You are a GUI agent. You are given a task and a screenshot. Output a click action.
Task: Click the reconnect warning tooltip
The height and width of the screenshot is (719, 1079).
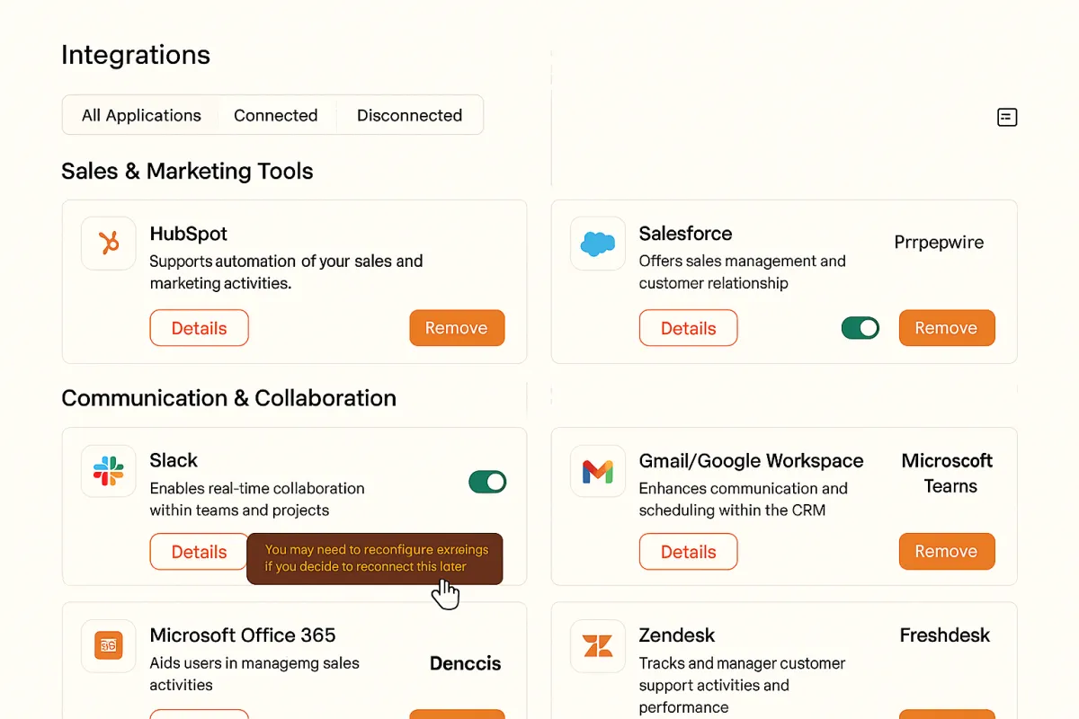click(375, 559)
